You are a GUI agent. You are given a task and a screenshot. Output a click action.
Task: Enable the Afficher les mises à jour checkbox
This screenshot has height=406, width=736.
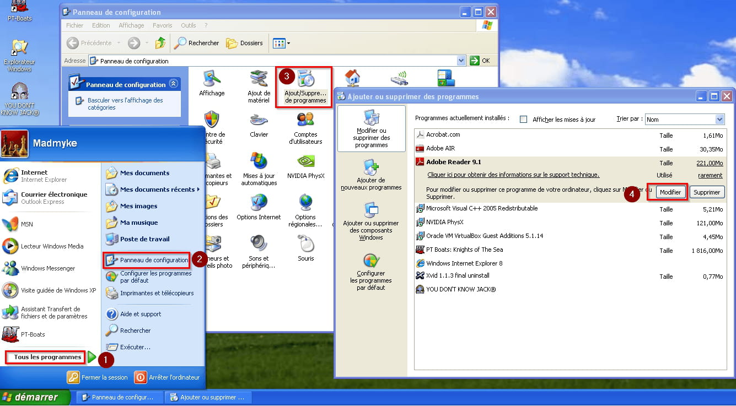(524, 120)
